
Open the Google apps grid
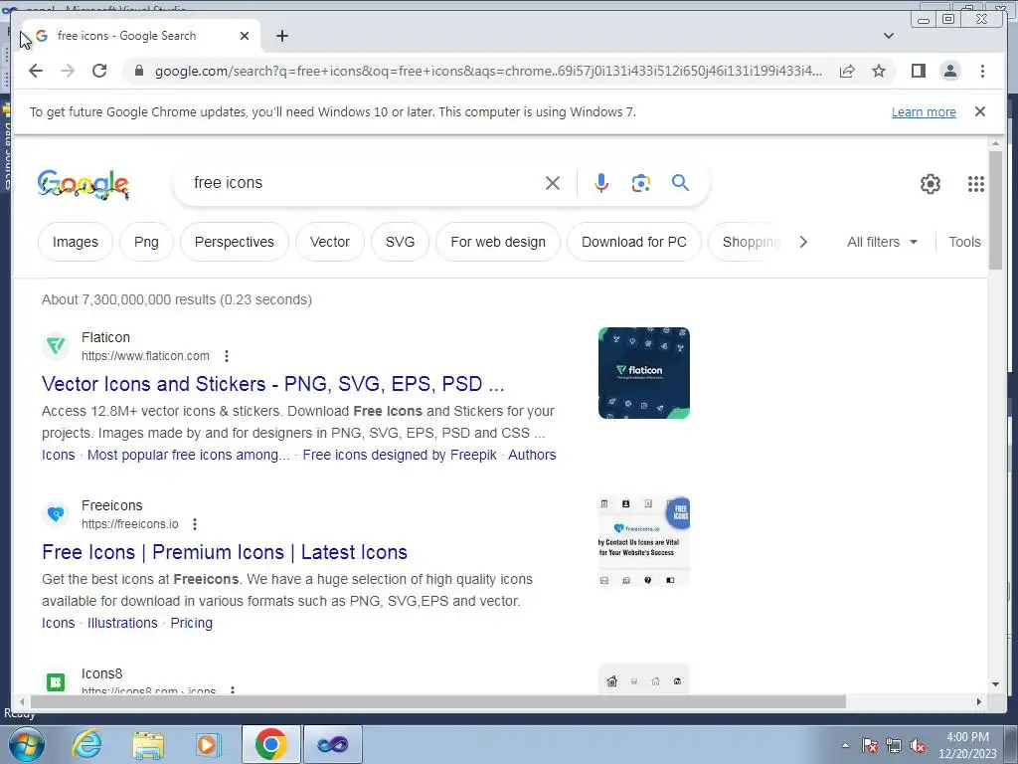976,184
